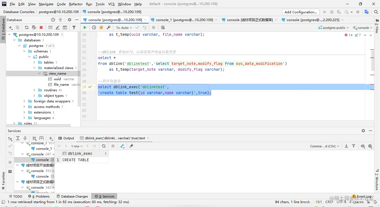Image resolution: width=380 pixels, height=207 pixels.
Task: Click the orange P playground icon
Action: tap(101, 27)
